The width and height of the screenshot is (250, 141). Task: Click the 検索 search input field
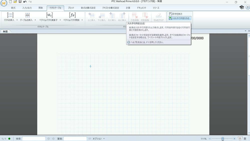(34, 138)
